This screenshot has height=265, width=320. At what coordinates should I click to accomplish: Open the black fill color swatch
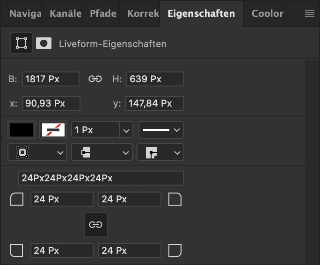(22, 130)
